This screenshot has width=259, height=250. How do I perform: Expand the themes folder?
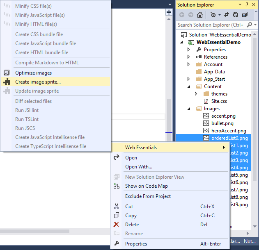pos(196,94)
